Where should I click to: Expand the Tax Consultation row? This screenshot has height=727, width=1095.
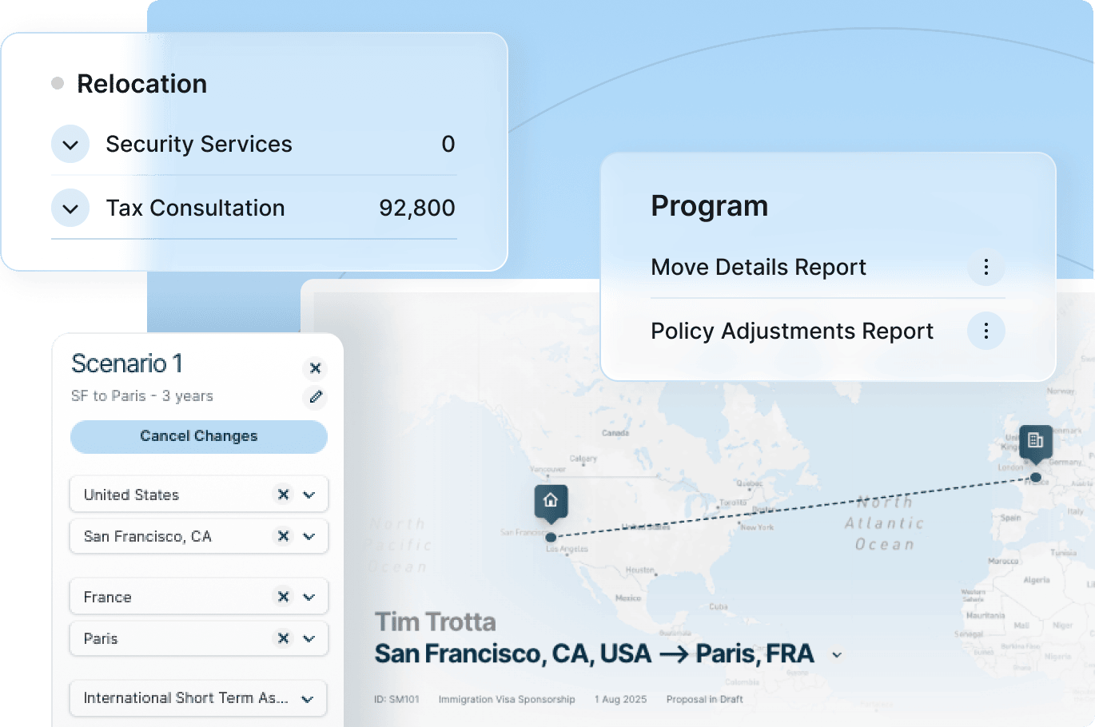tap(70, 209)
